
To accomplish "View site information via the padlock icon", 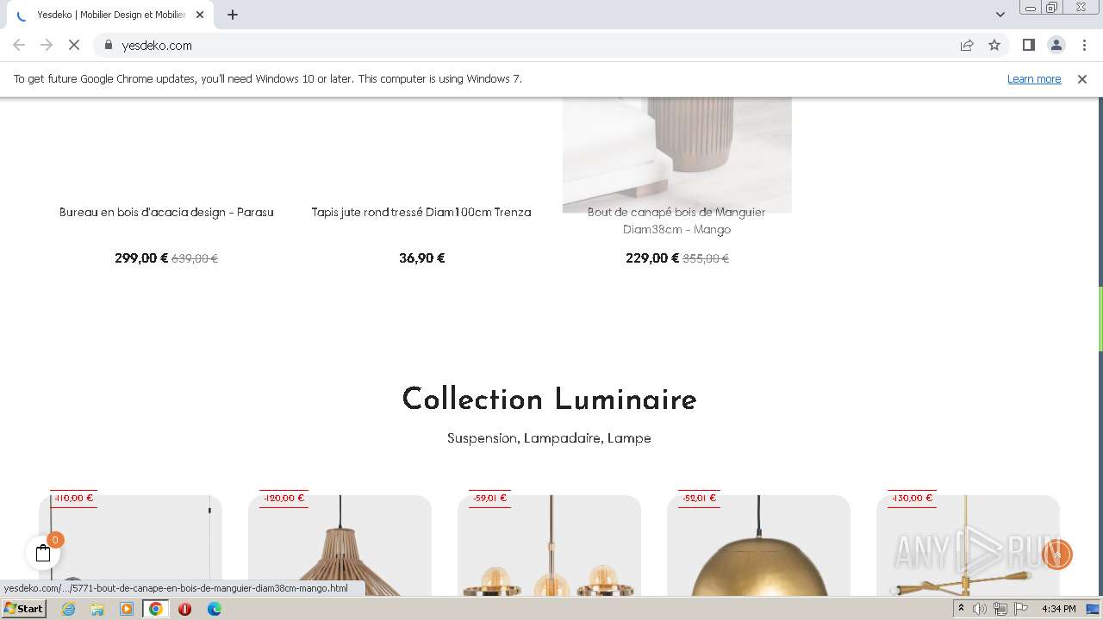I will pyautogui.click(x=109, y=45).
